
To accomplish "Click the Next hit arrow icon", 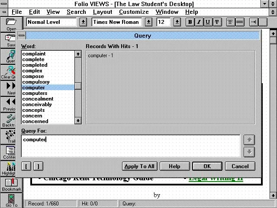I will point(10,88).
